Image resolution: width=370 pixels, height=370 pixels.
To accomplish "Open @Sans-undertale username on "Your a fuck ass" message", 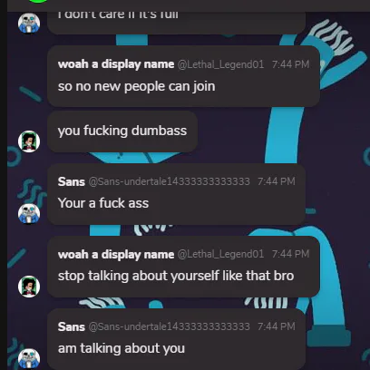I will click(x=170, y=181).
